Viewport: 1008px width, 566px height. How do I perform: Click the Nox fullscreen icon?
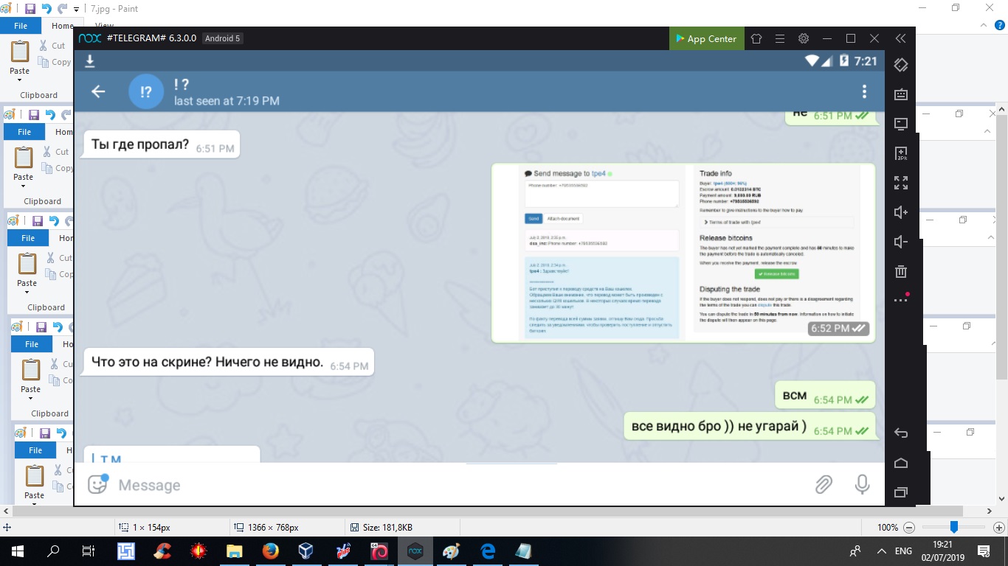[x=900, y=183]
